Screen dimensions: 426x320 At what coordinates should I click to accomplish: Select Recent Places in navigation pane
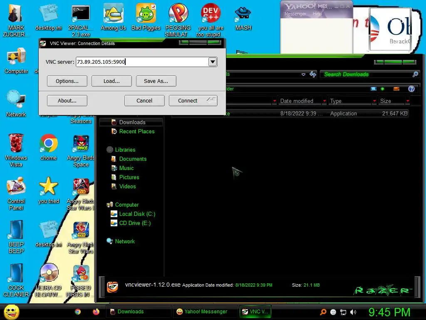pos(133,131)
